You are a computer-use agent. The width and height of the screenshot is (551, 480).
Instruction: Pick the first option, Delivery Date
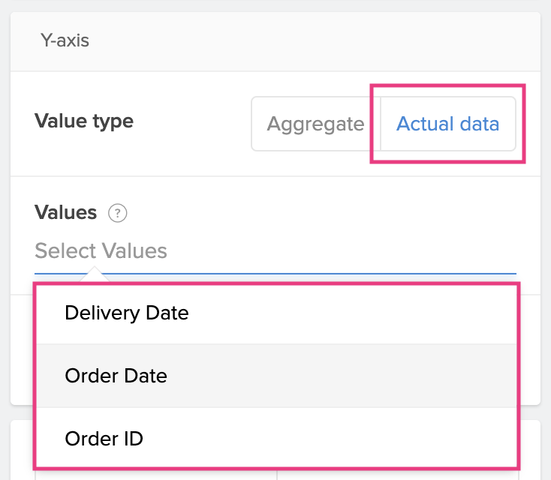pos(275,313)
